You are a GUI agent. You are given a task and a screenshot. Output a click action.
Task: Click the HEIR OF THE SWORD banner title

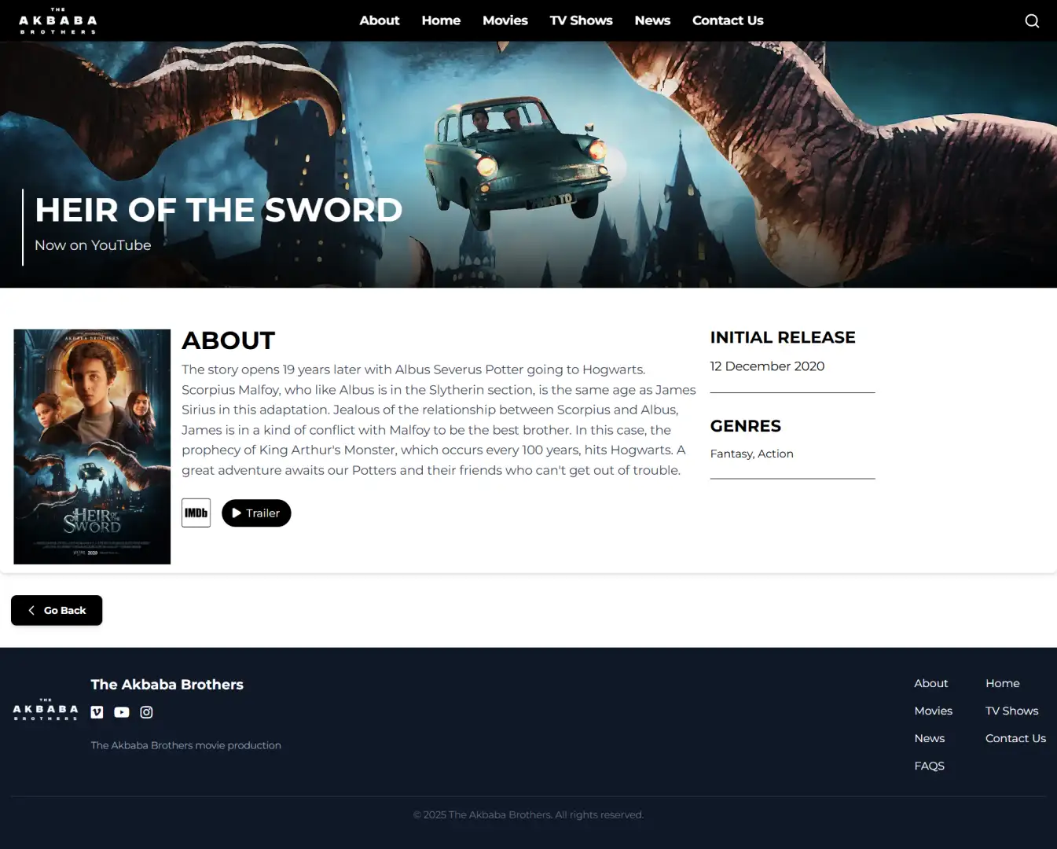(218, 210)
